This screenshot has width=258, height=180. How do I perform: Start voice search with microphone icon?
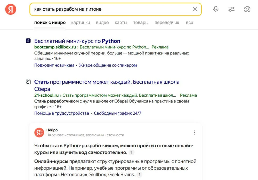216,9
